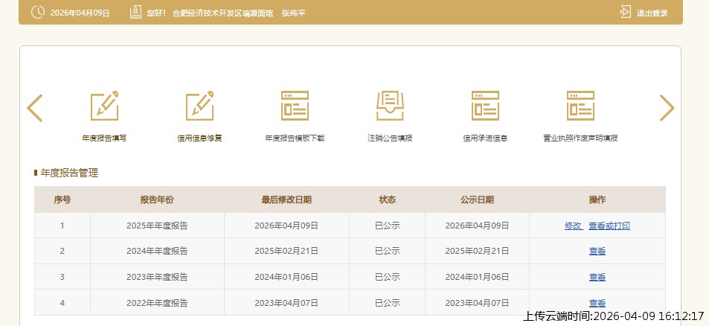Click the user badge icon in header
Viewport: 709px width, 326px height.
coord(135,13)
